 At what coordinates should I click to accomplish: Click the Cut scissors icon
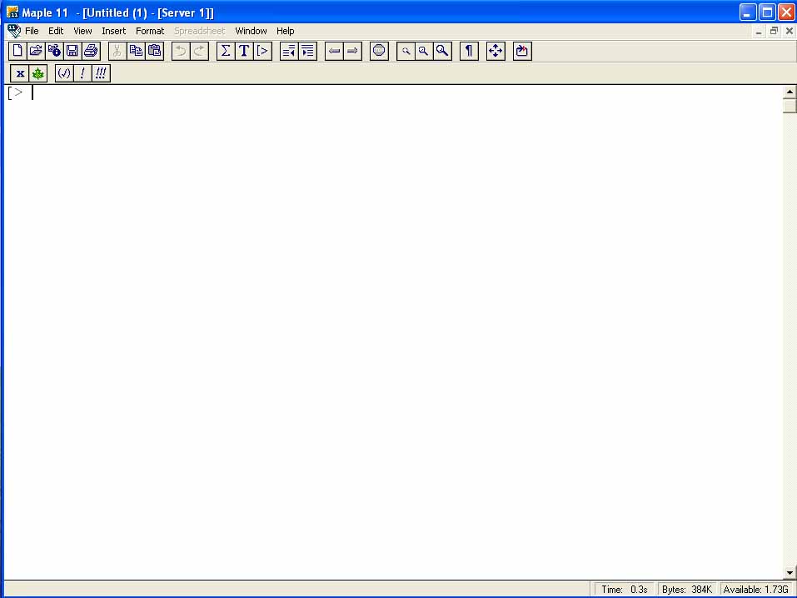coord(117,51)
